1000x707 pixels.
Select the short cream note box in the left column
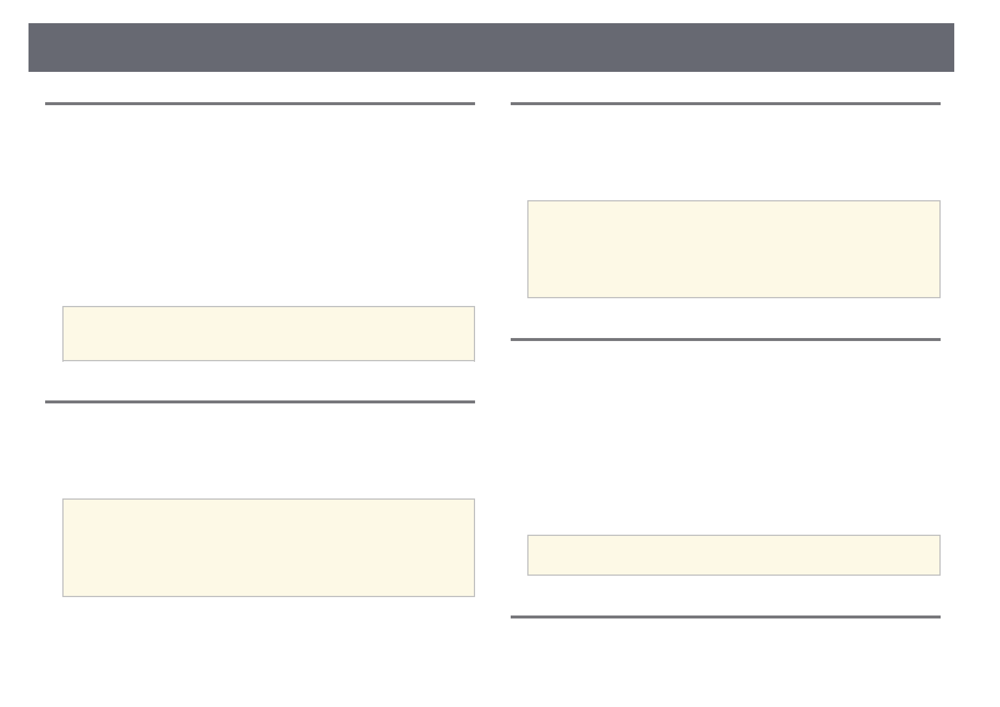(x=268, y=333)
